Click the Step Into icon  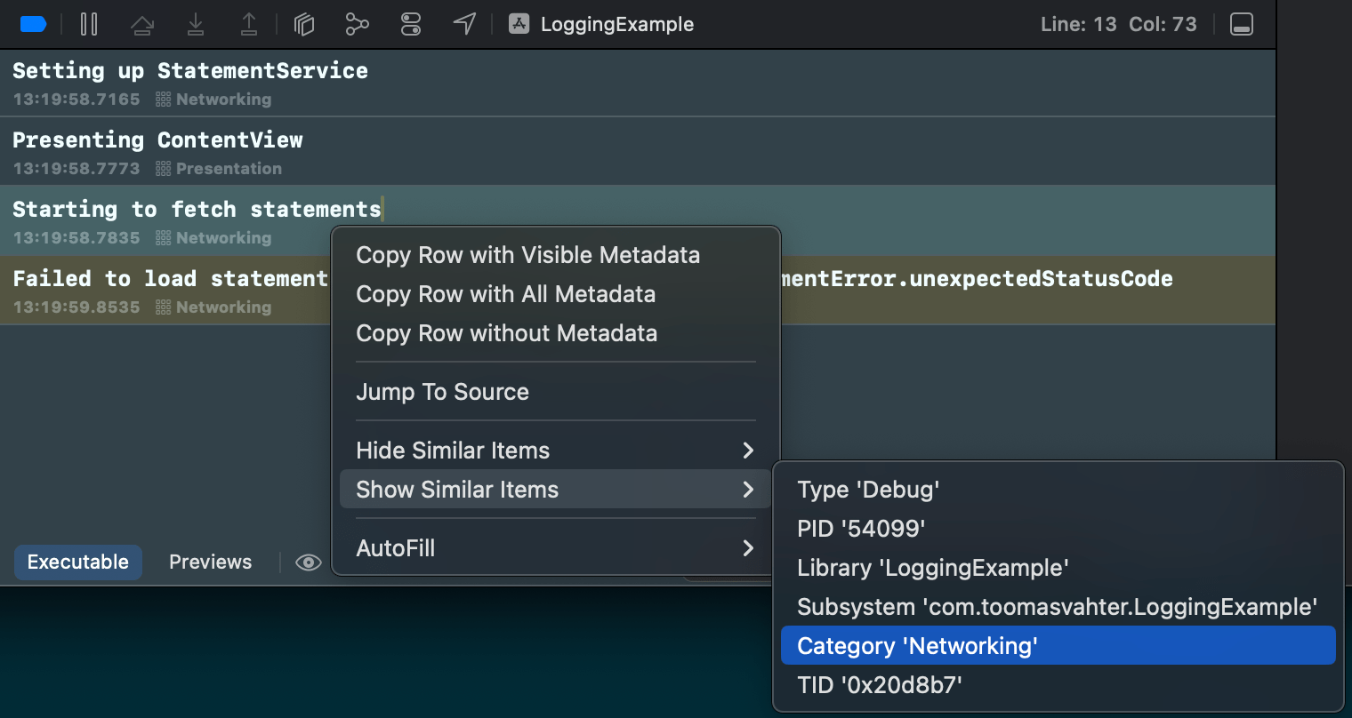[x=196, y=25]
